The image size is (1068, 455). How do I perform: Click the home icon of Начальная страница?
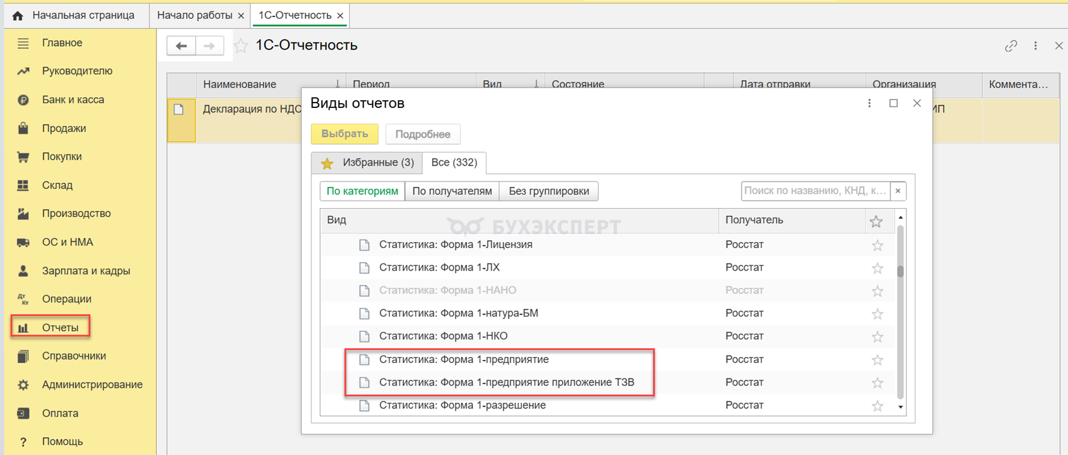point(18,16)
